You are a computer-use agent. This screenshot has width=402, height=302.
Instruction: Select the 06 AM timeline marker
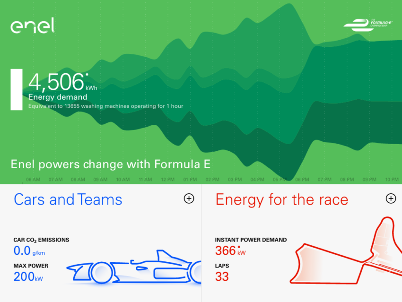click(33, 180)
